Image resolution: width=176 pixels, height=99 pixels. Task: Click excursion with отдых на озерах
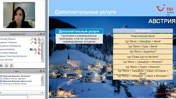click(143, 72)
